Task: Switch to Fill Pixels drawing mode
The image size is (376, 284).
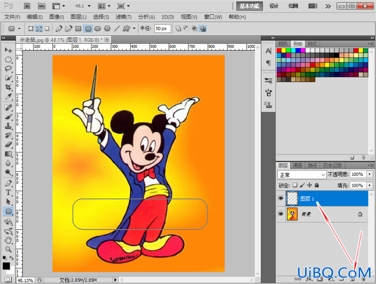Action: coord(47,29)
